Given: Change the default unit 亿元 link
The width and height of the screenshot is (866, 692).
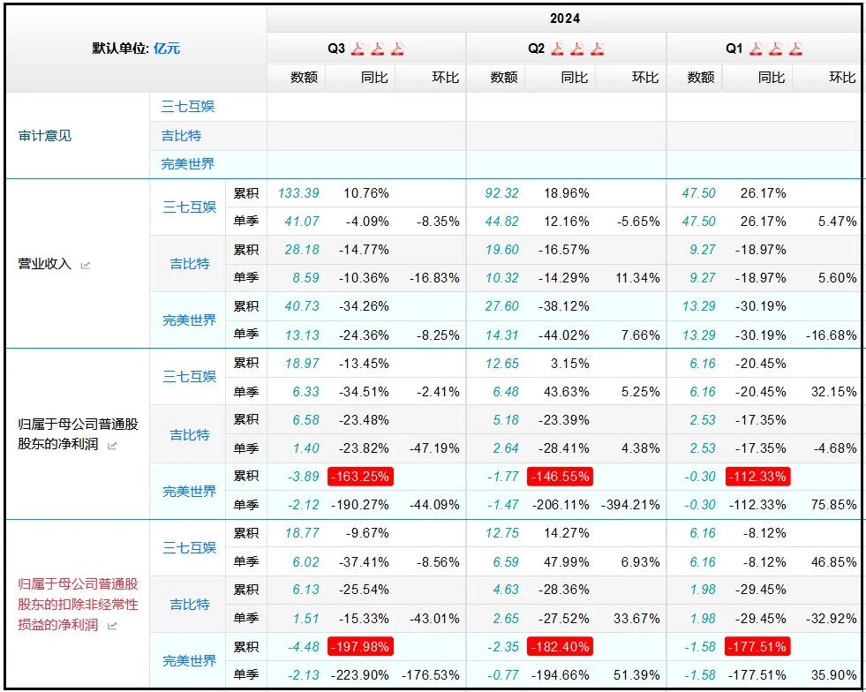Looking at the screenshot, I should (x=167, y=48).
